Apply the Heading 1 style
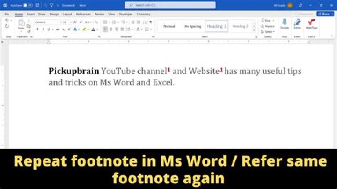 click(x=216, y=26)
